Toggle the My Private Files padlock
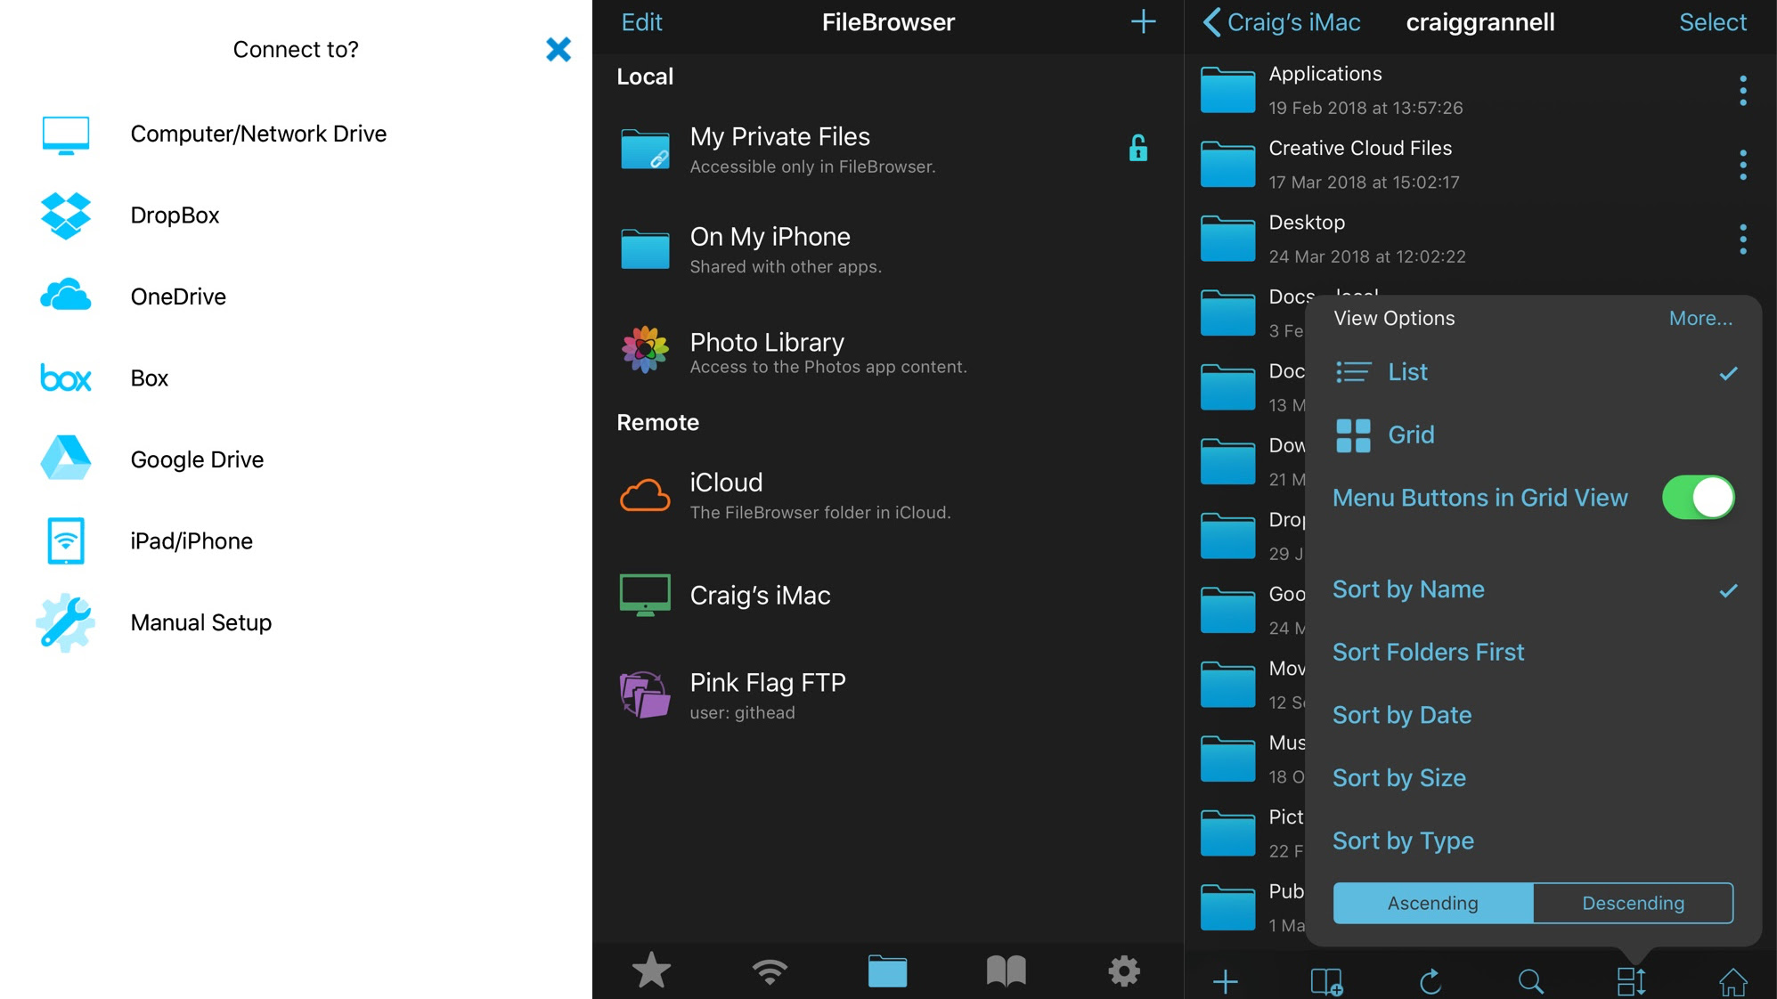The image size is (1777, 999). (1138, 148)
